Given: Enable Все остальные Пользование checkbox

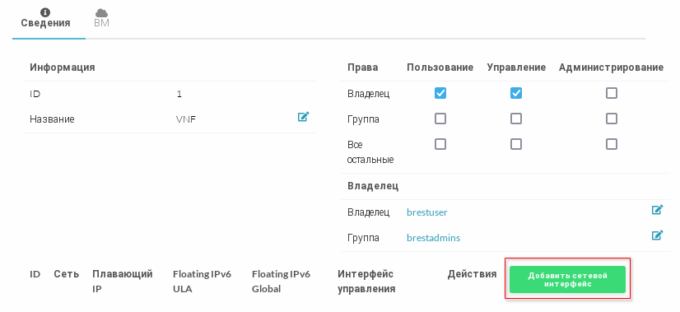Looking at the screenshot, I should tap(440, 144).
